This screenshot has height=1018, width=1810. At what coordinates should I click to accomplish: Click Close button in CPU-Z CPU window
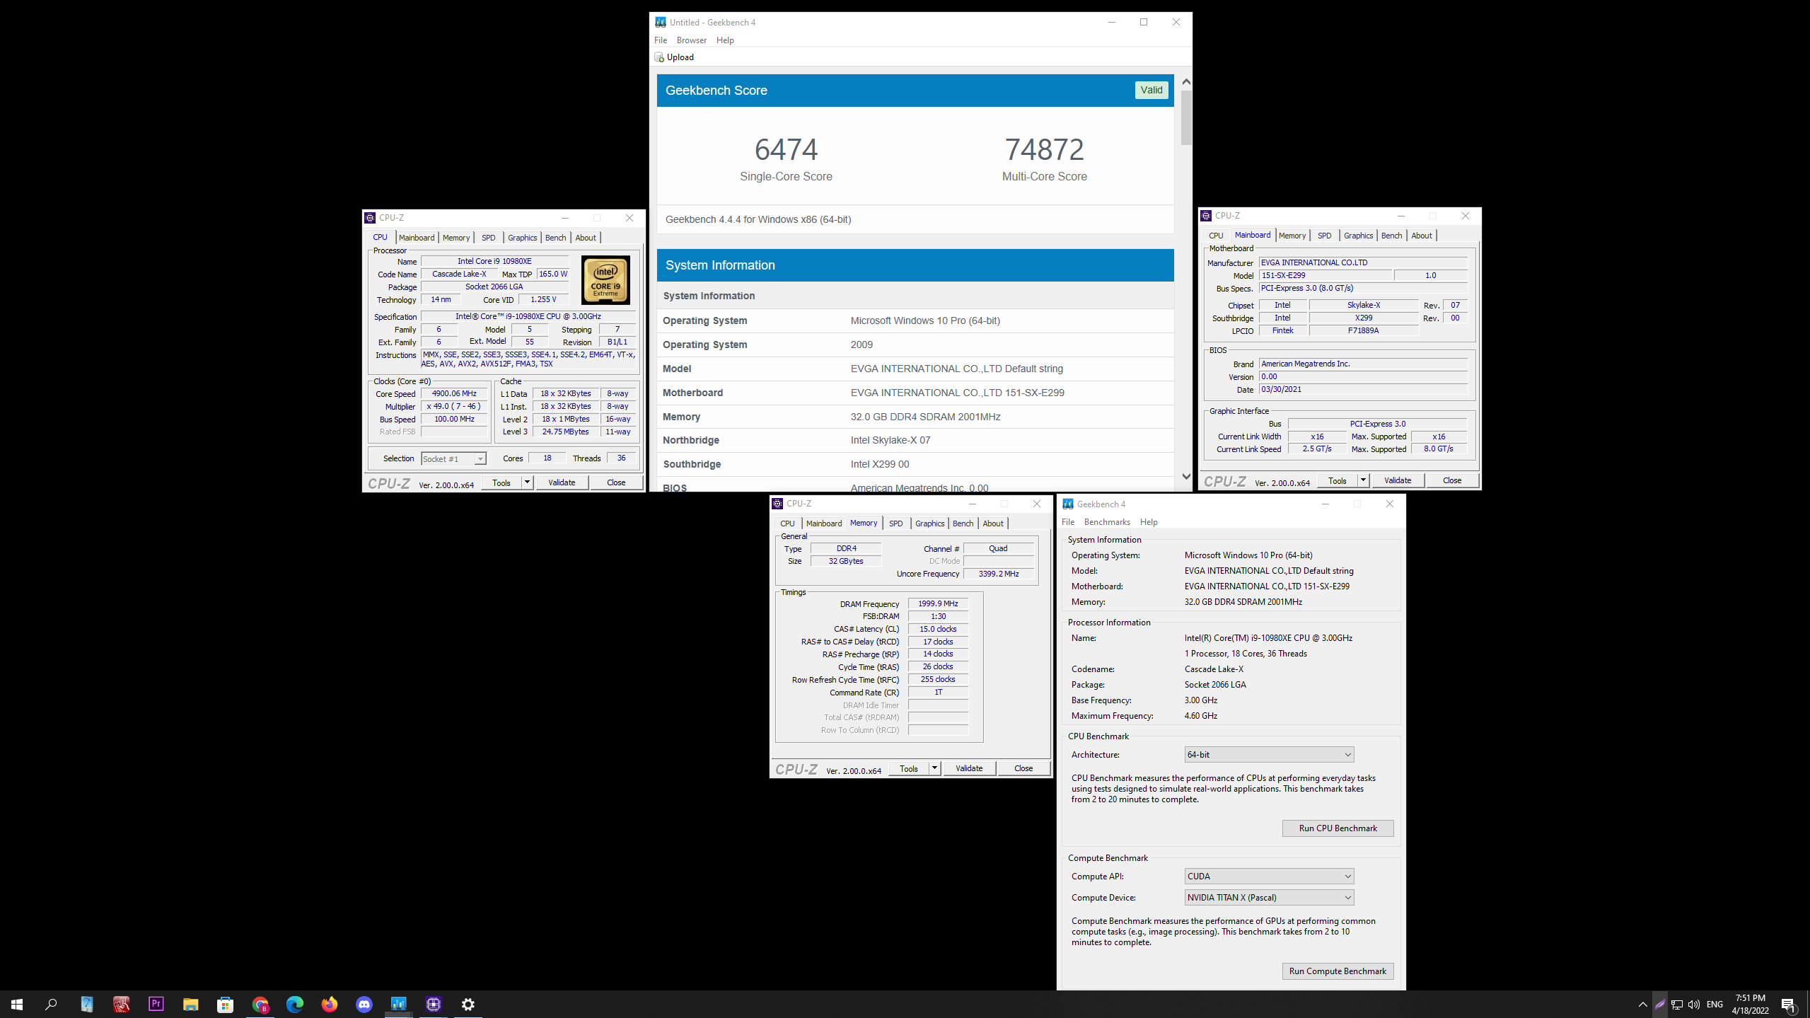(x=616, y=482)
